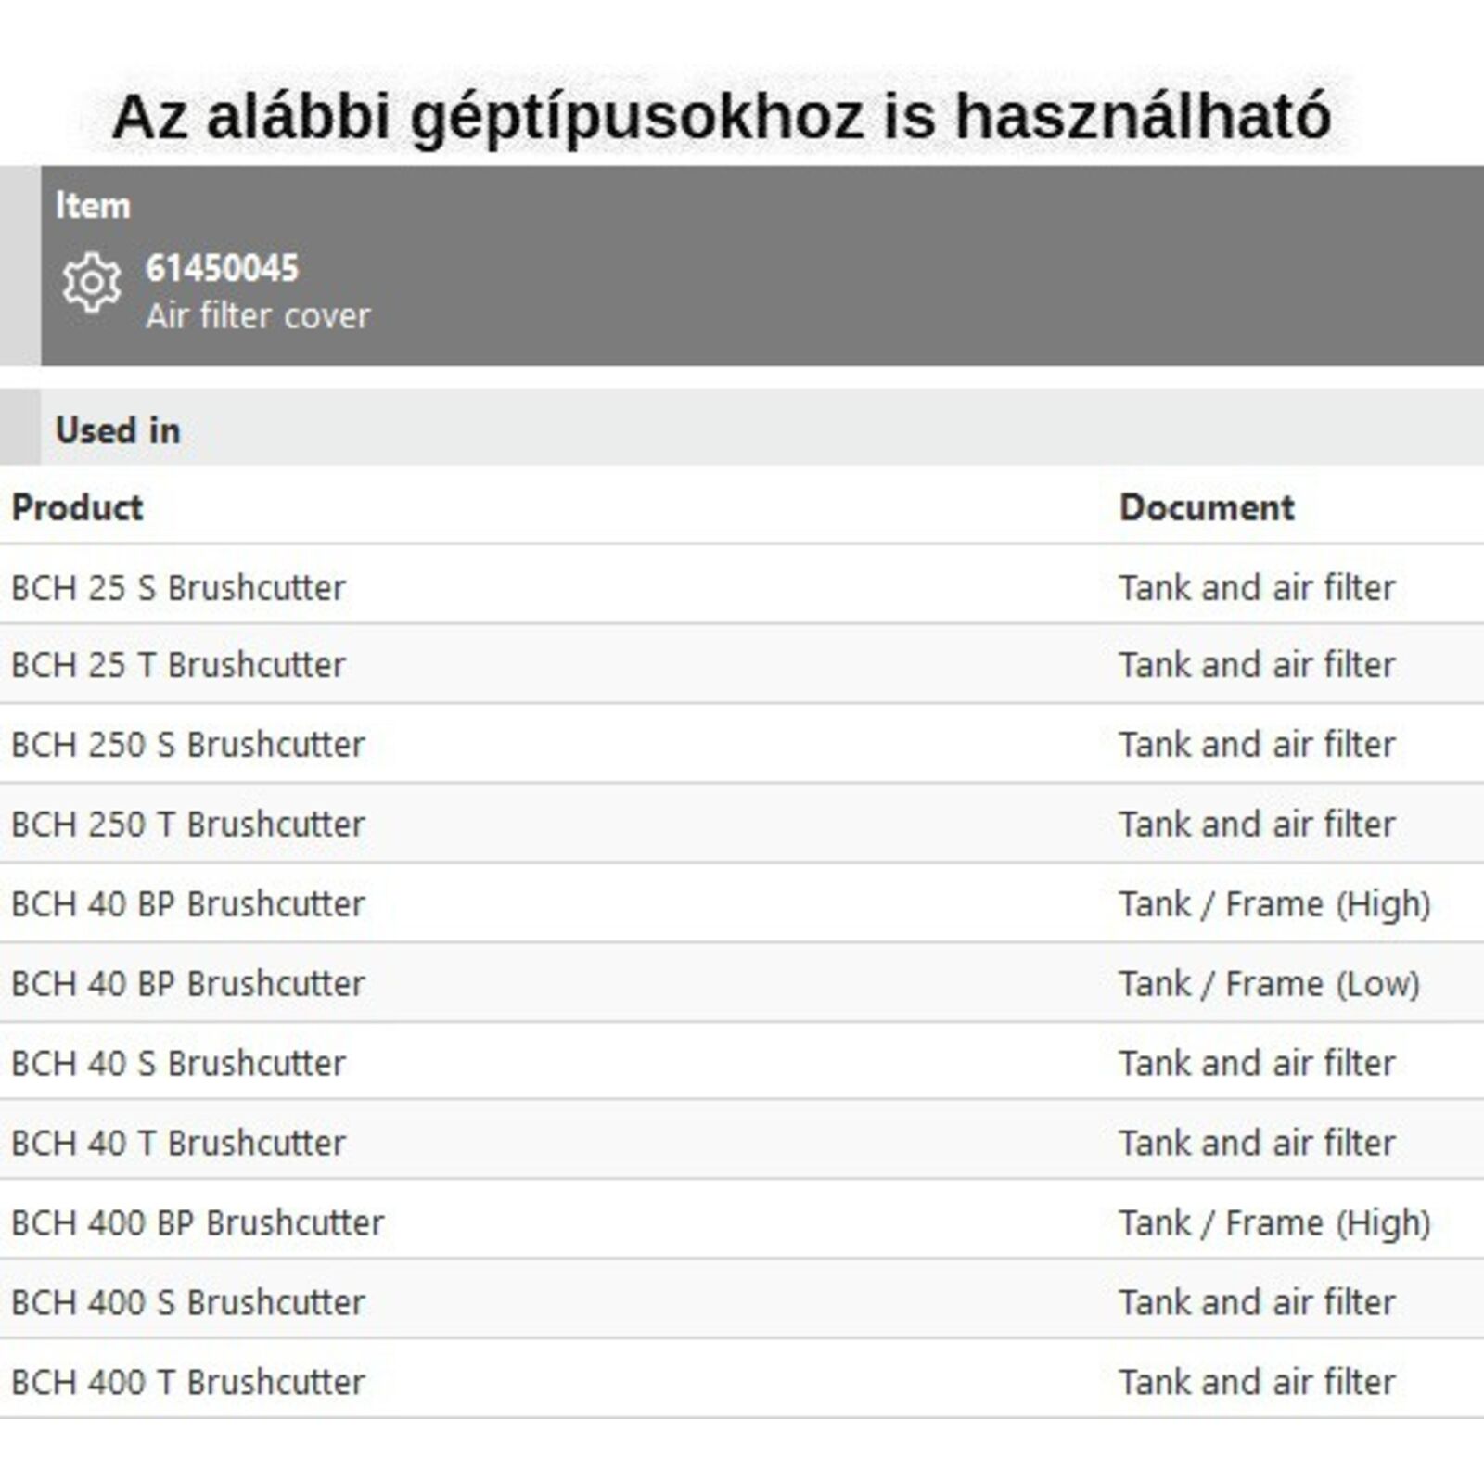This screenshot has height=1484, width=1484.
Task: Click the Product column header
Action: point(77,507)
